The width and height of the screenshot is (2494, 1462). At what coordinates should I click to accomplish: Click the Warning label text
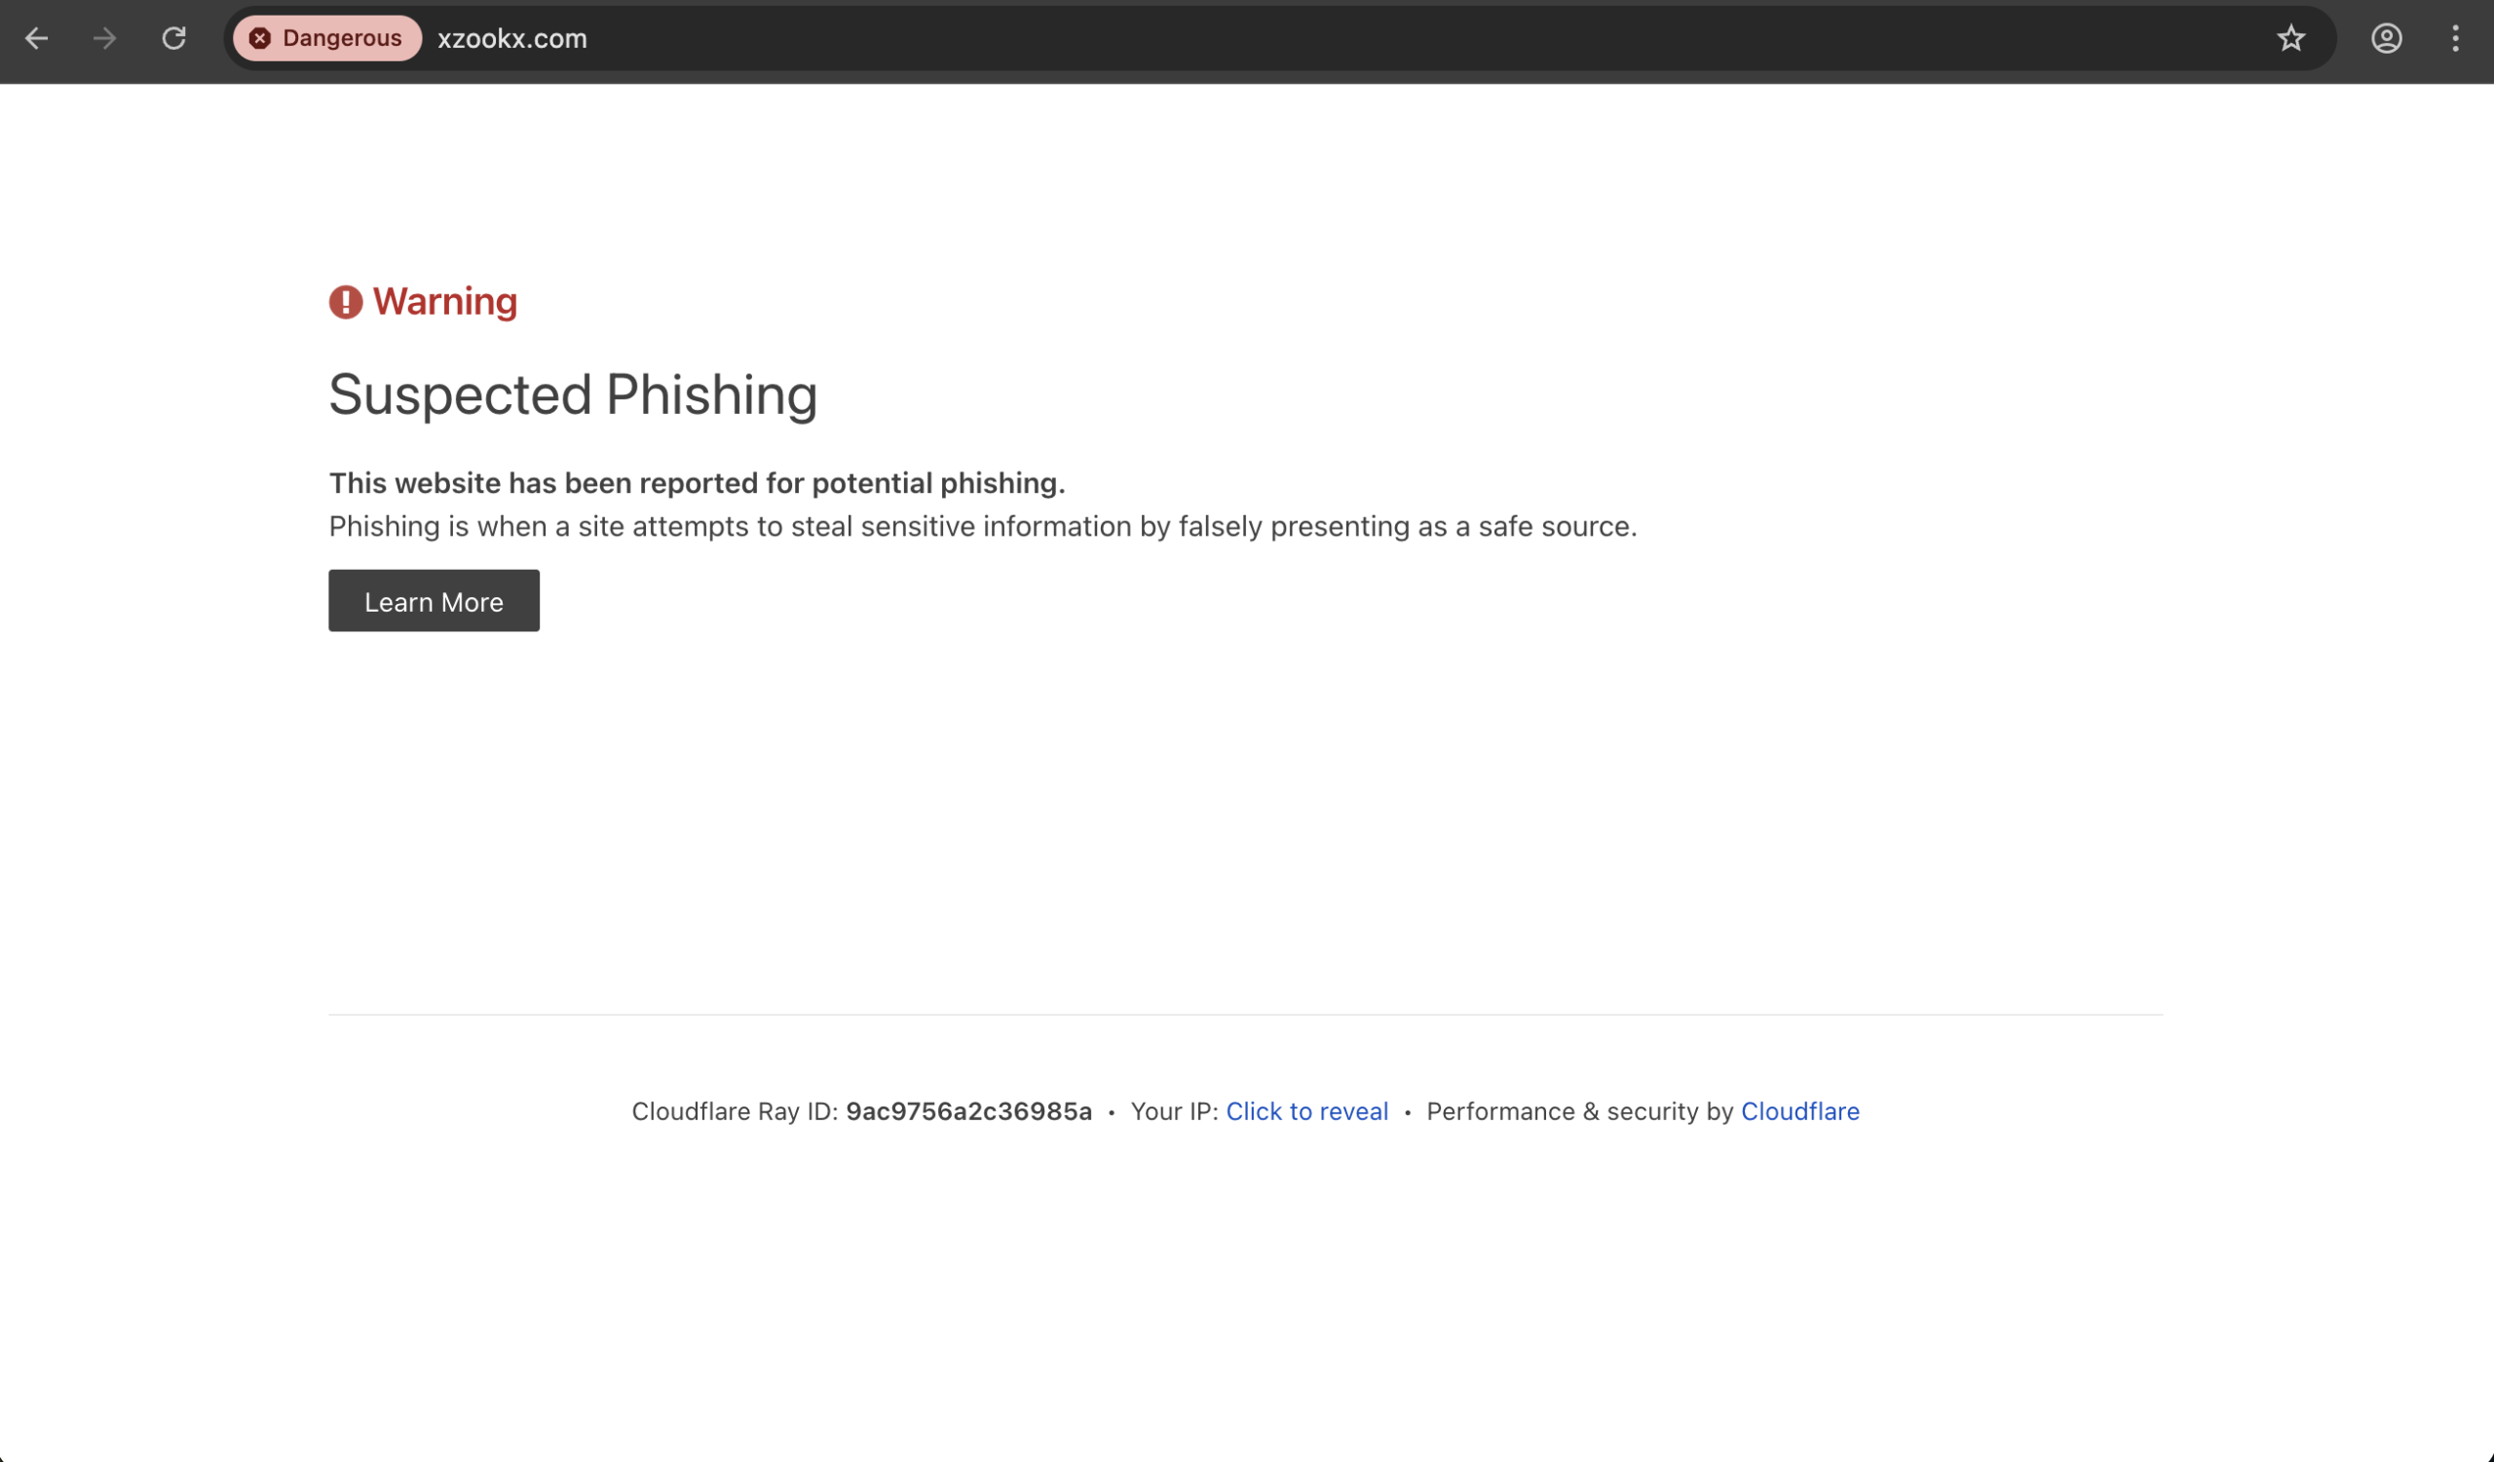tap(443, 302)
